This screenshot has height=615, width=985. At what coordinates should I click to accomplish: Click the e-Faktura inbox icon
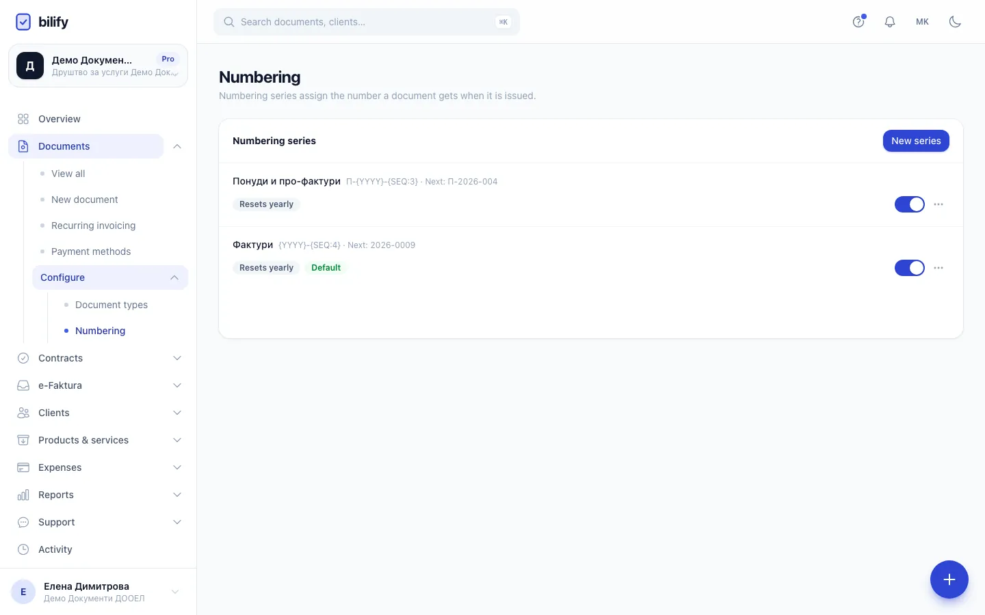point(23,385)
